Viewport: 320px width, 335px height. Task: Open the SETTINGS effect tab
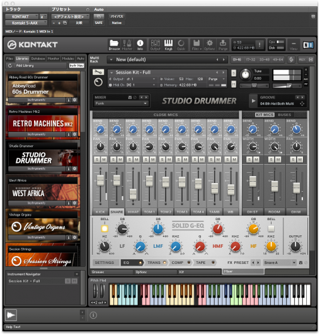[105, 262]
